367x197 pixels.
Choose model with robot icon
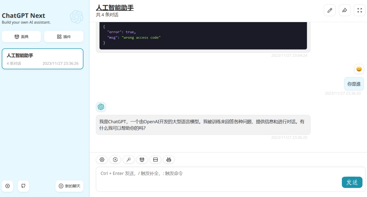pyautogui.click(x=169, y=160)
